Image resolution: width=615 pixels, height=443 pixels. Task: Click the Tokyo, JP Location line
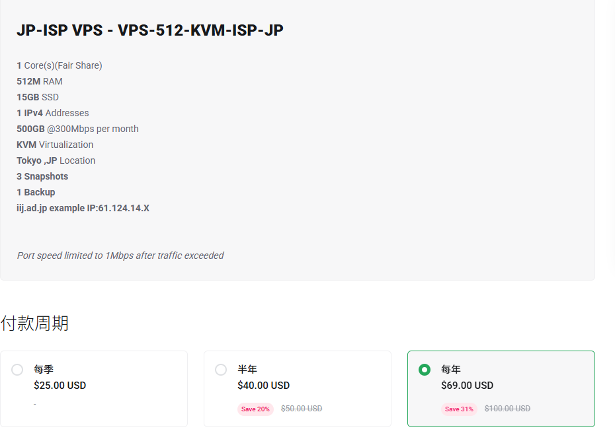pyautogui.click(x=56, y=160)
